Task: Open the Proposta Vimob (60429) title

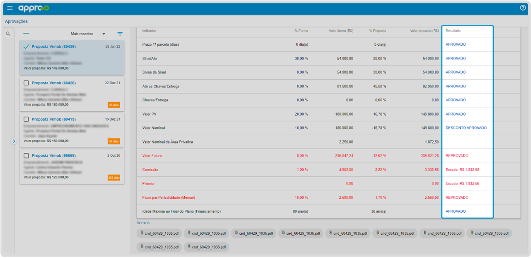Action: [54, 47]
